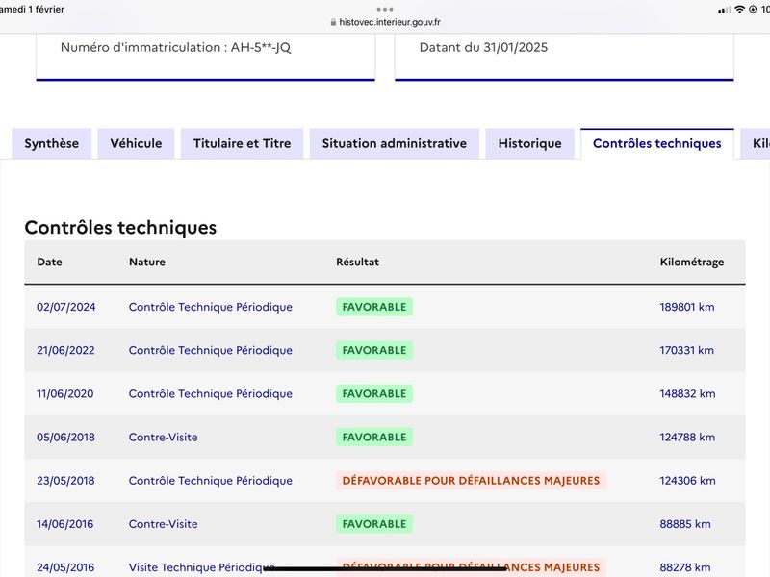Click the Résultat column header
The image size is (770, 577).
pos(357,262)
